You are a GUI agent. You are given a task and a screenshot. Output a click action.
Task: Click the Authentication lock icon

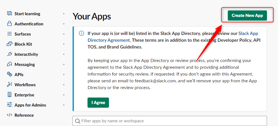click(x=9, y=23)
